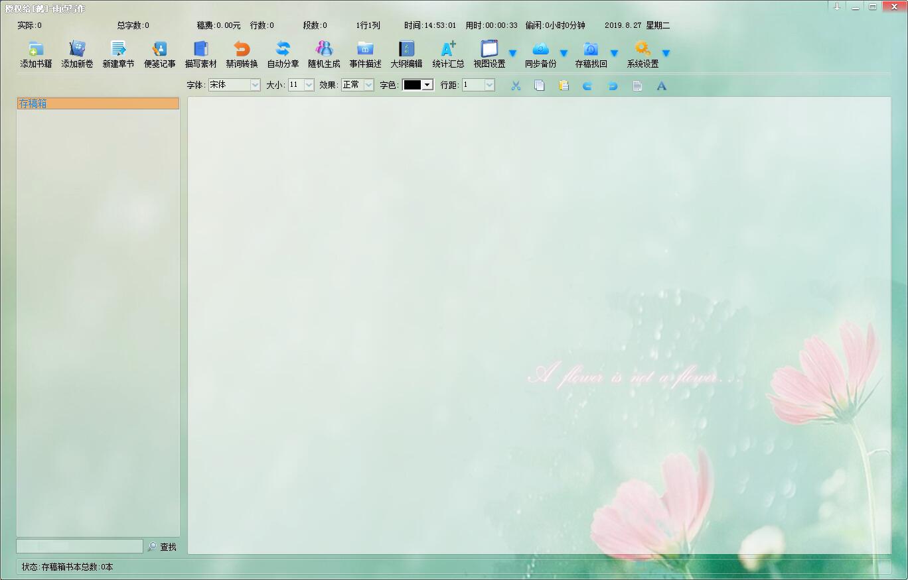
Task: Expand the 同步备份 dropdown arrow
Action: pyautogui.click(x=564, y=54)
